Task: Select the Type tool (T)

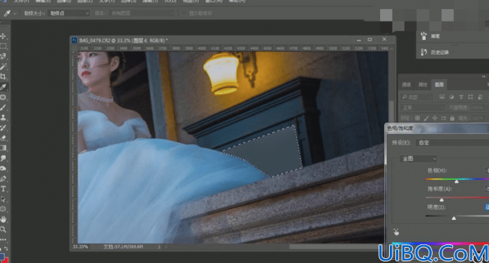Action: (3, 189)
